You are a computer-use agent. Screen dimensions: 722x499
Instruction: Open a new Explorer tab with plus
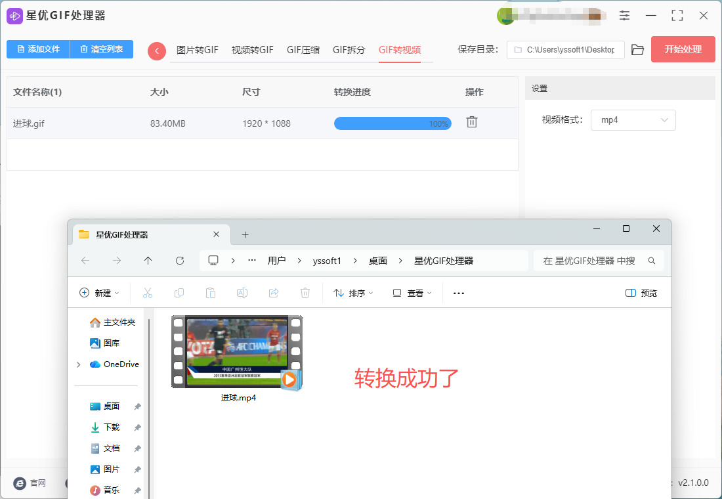245,234
